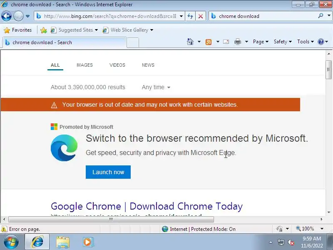Click the muted volume tray icon

pyautogui.click(x=291, y=242)
